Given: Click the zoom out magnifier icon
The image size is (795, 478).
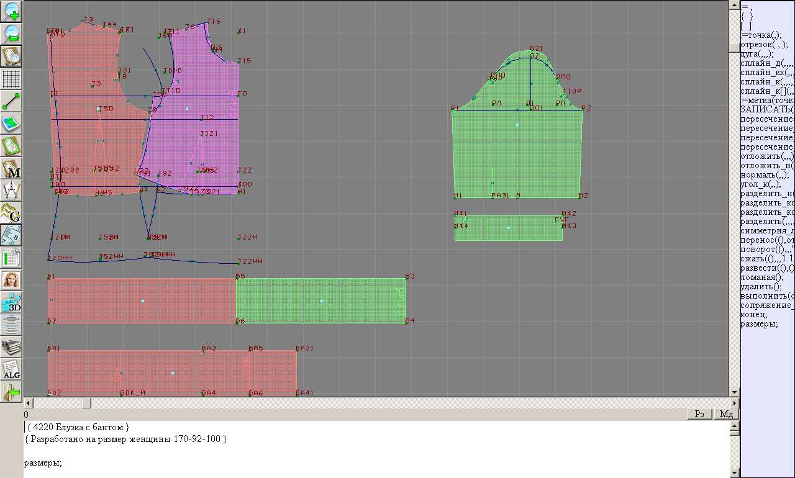Looking at the screenshot, I should [11, 34].
